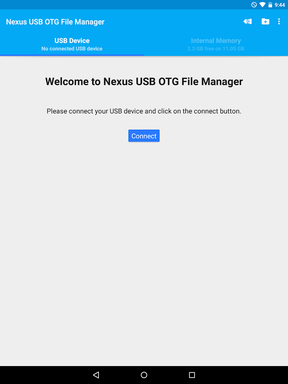Go to the home screen via the circle button
Screen dimensions: 288x384
point(144,375)
